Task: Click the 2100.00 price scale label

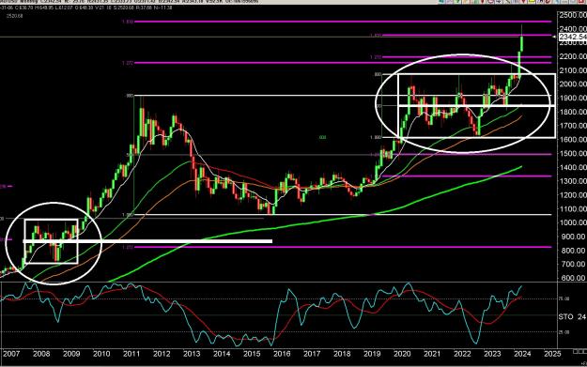Action: pyautogui.click(x=573, y=70)
